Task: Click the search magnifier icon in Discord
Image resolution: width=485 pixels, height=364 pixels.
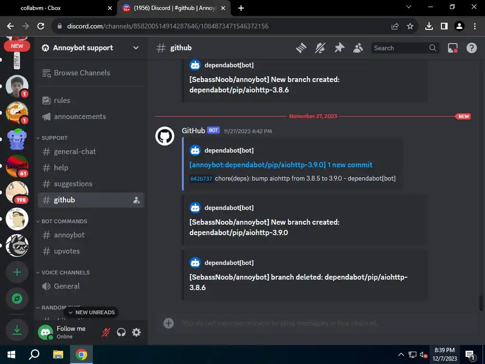Action: (432, 48)
